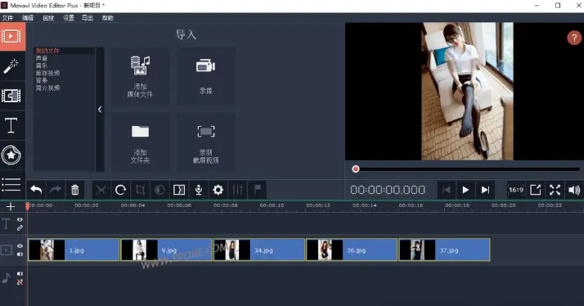The height and width of the screenshot is (306, 584).
Task: Collapse the media list panel arrow
Action: tap(100, 109)
